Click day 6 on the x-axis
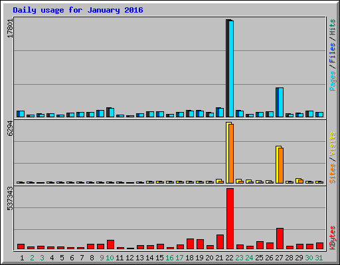The height and width of the screenshot is (265, 340). (x=72, y=258)
